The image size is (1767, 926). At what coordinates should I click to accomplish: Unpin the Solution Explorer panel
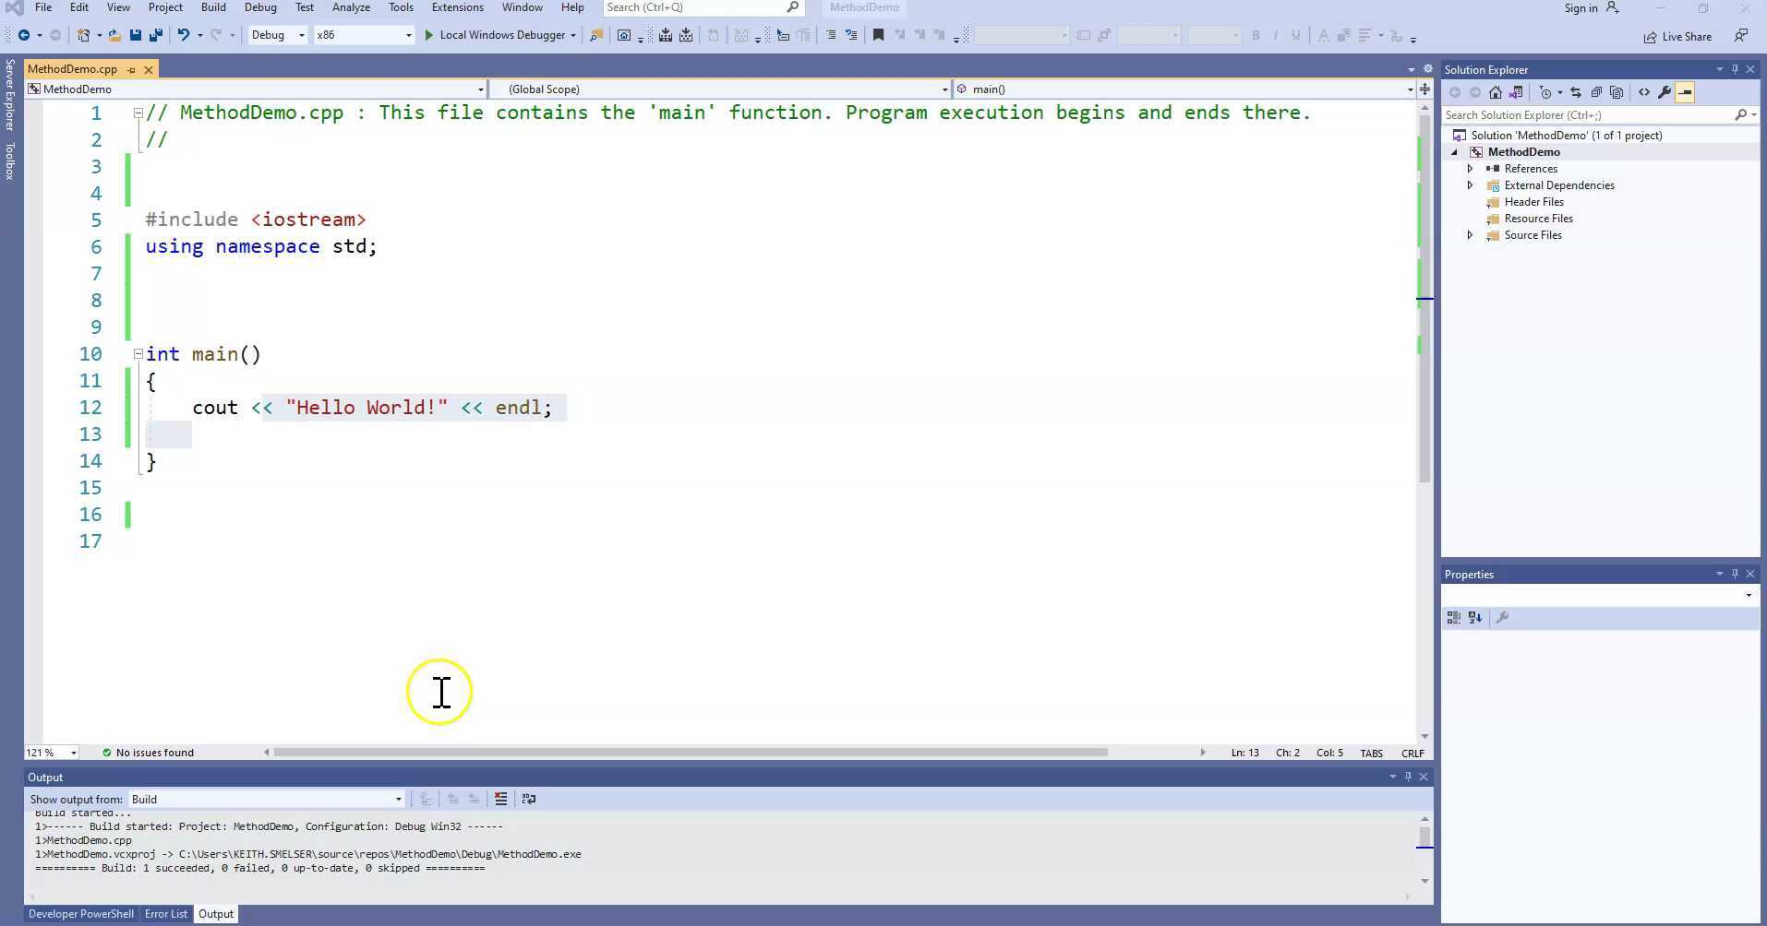point(1736,69)
